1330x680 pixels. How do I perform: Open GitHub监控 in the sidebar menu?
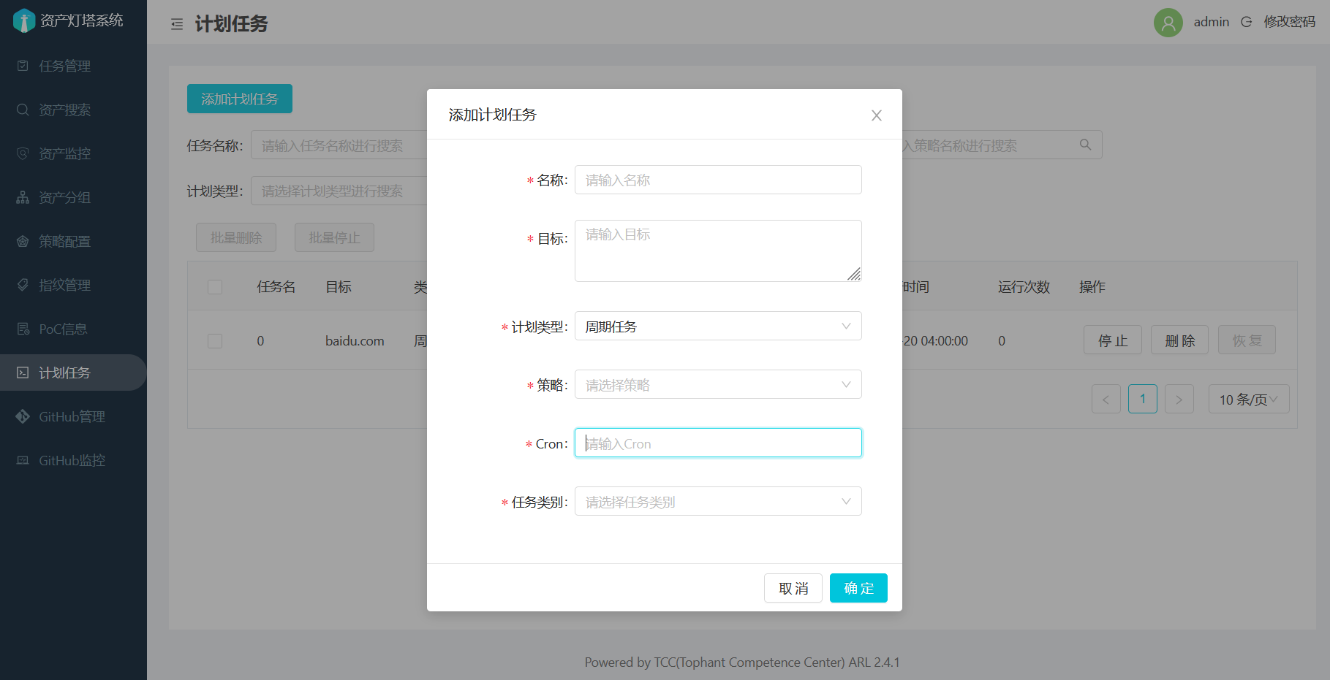[73, 460]
